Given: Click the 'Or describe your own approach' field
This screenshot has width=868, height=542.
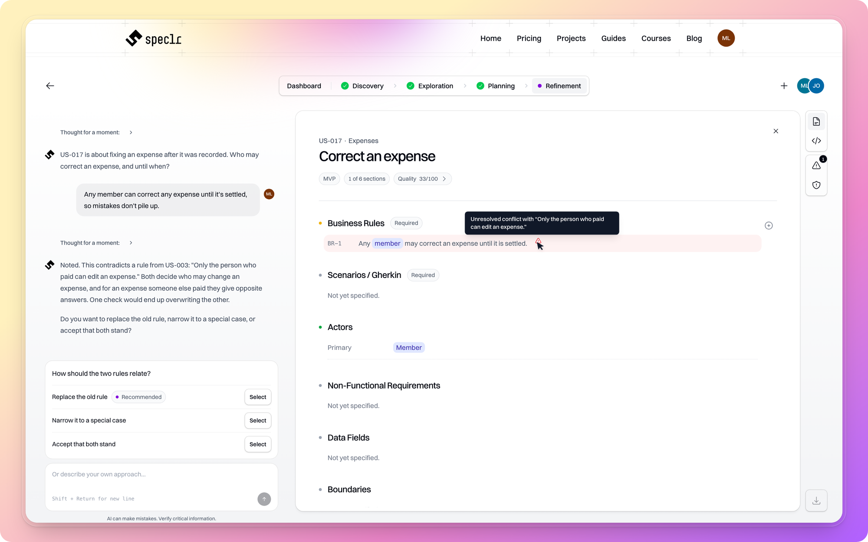Looking at the screenshot, I should (161, 486).
